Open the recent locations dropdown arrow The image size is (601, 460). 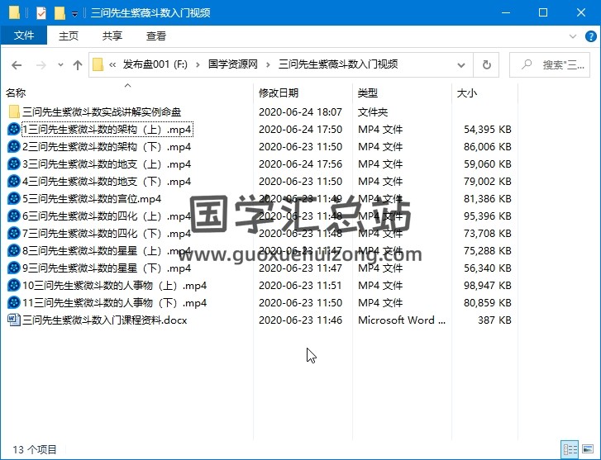(60, 65)
